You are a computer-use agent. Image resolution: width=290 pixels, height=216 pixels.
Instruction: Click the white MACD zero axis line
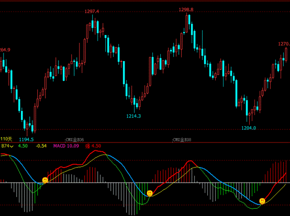pyautogui.click(x=145, y=183)
